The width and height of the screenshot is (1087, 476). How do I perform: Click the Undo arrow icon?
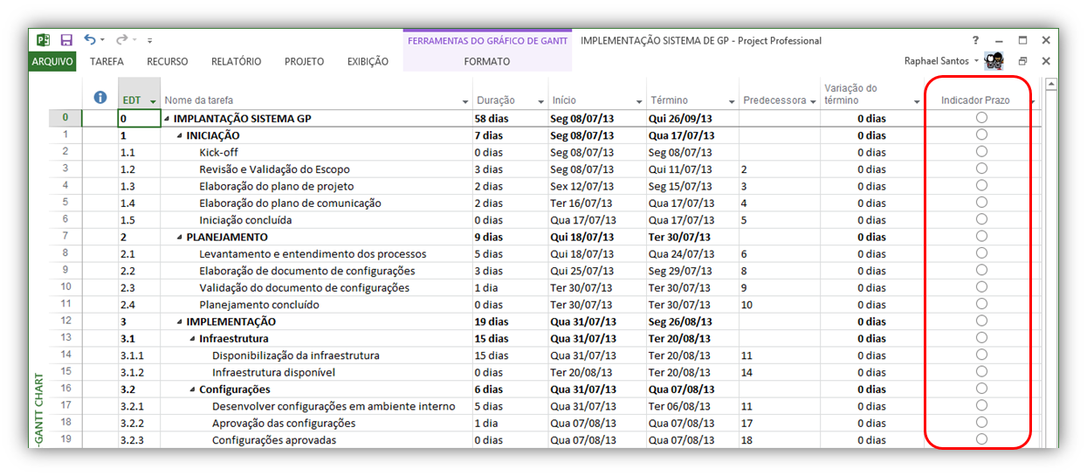point(90,40)
